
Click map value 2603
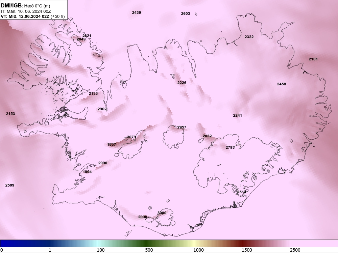click(x=185, y=13)
